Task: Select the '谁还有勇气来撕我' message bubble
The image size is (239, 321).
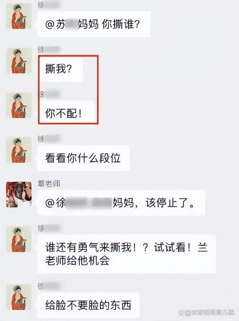Action: click(x=126, y=254)
